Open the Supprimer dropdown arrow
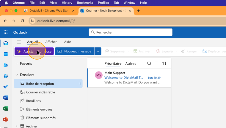This screenshot has height=128, width=226. pos(128,51)
